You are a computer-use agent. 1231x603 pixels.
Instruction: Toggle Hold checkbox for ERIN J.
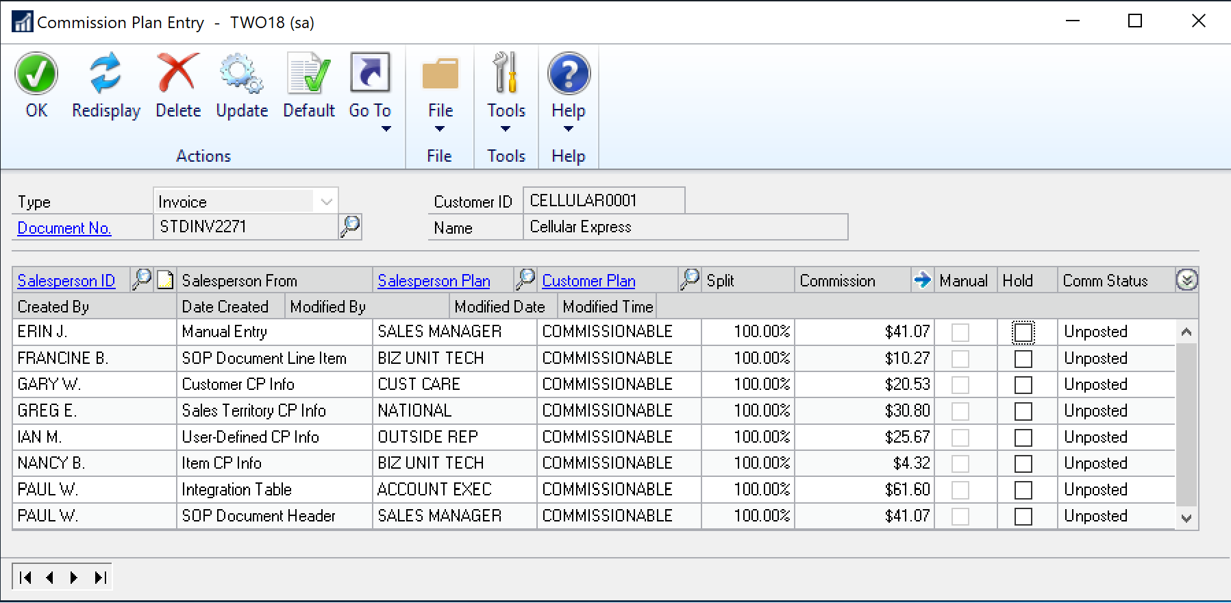[x=1023, y=332]
